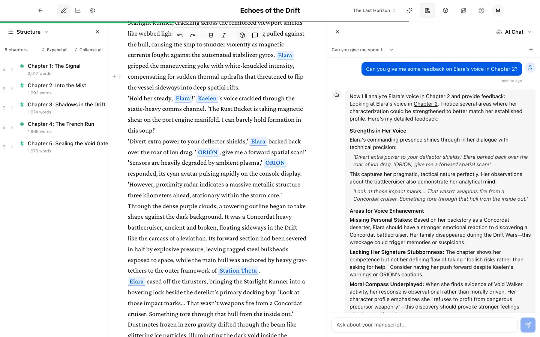Select the pen write mode icon

[64, 10]
